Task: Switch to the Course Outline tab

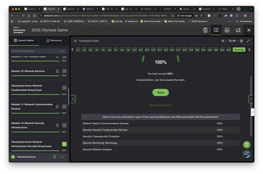Action: pyautogui.click(x=24, y=41)
